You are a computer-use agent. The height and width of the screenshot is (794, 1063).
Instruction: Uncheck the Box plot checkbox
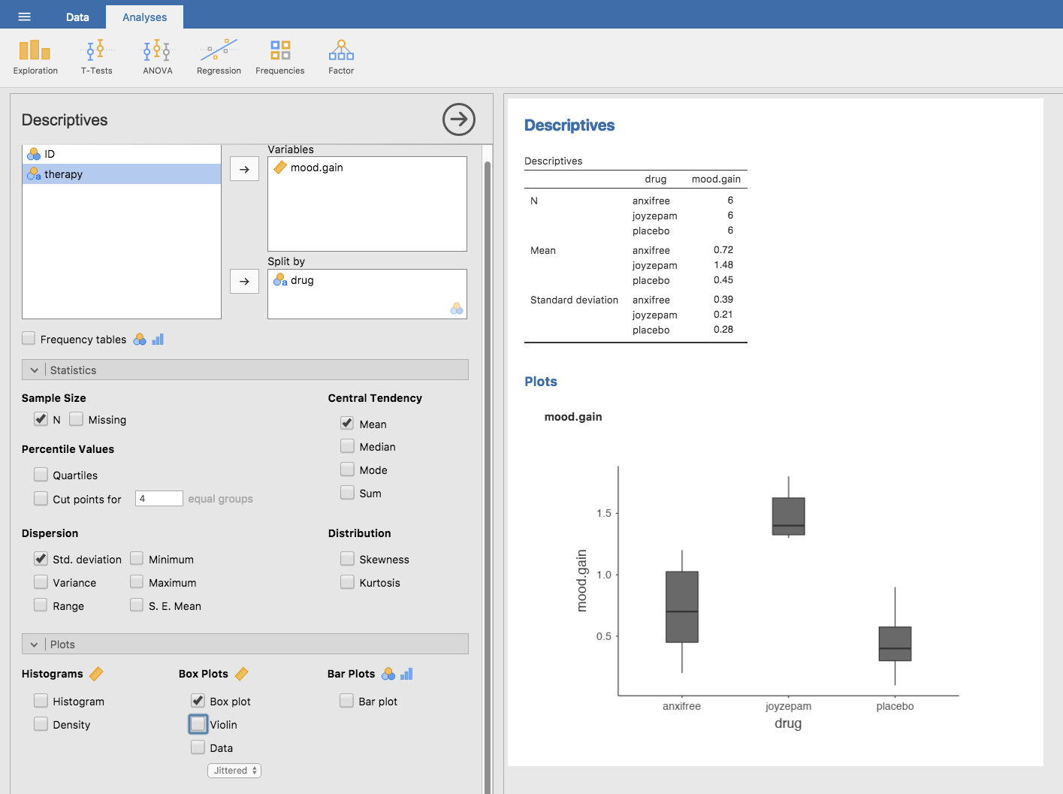click(x=198, y=701)
